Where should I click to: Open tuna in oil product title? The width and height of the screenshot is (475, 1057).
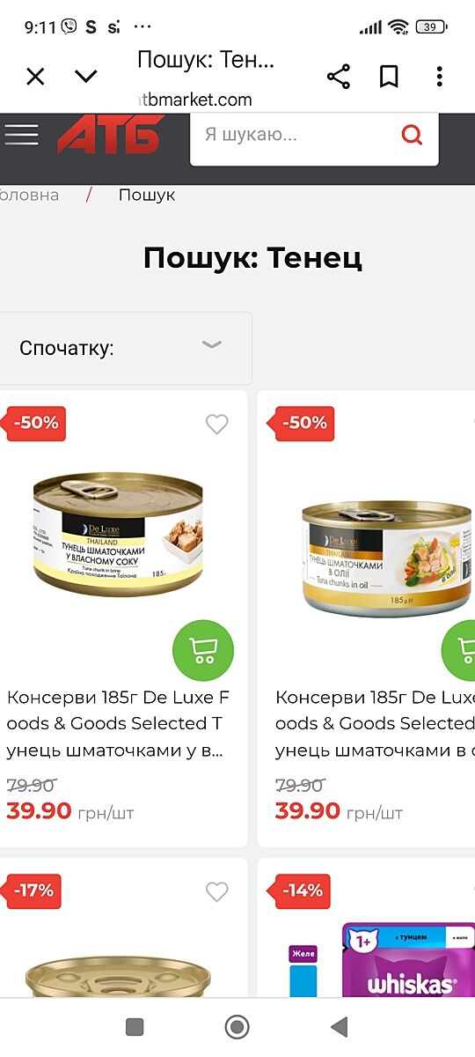coord(375,724)
